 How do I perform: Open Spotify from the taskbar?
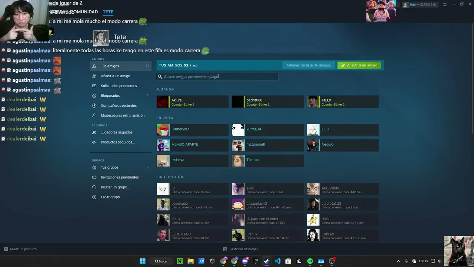[310, 261]
